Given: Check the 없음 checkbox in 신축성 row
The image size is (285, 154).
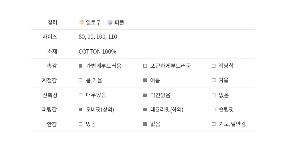Looking at the screenshot, I should pos(214,95).
